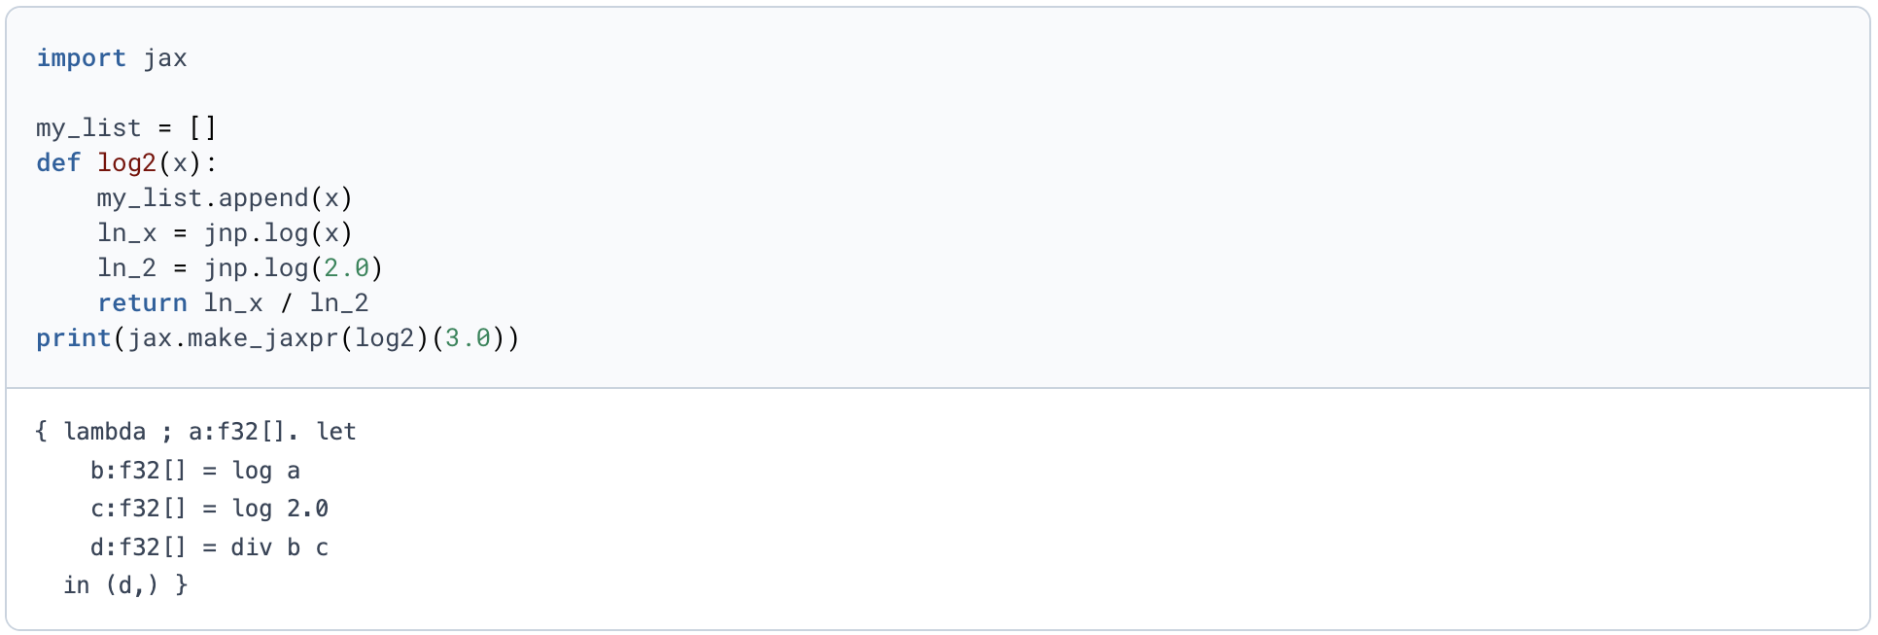
Task: Click the 'ln_x = jnp.log(x)' line
Action: point(225,233)
